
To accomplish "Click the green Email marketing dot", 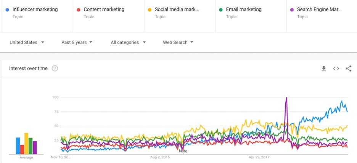I will [x=221, y=10].
